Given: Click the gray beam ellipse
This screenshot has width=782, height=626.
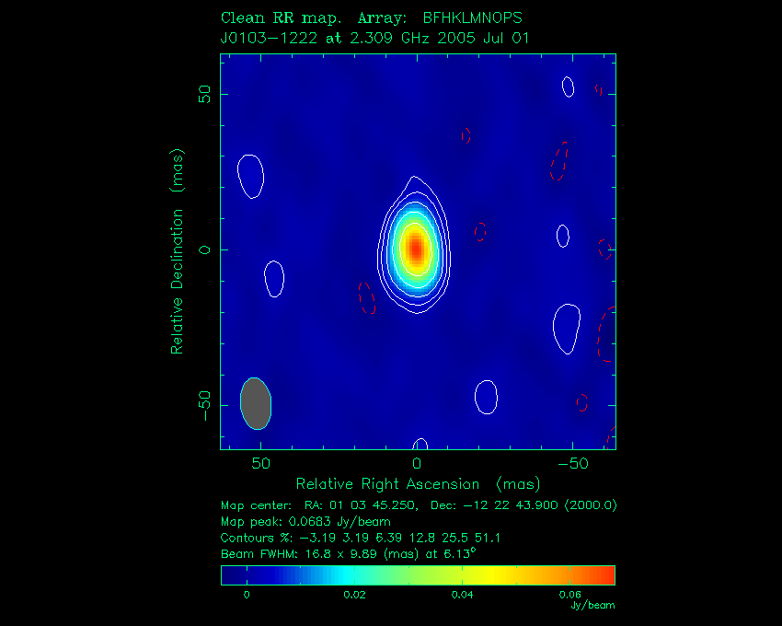Looking at the screenshot, I should click(256, 403).
